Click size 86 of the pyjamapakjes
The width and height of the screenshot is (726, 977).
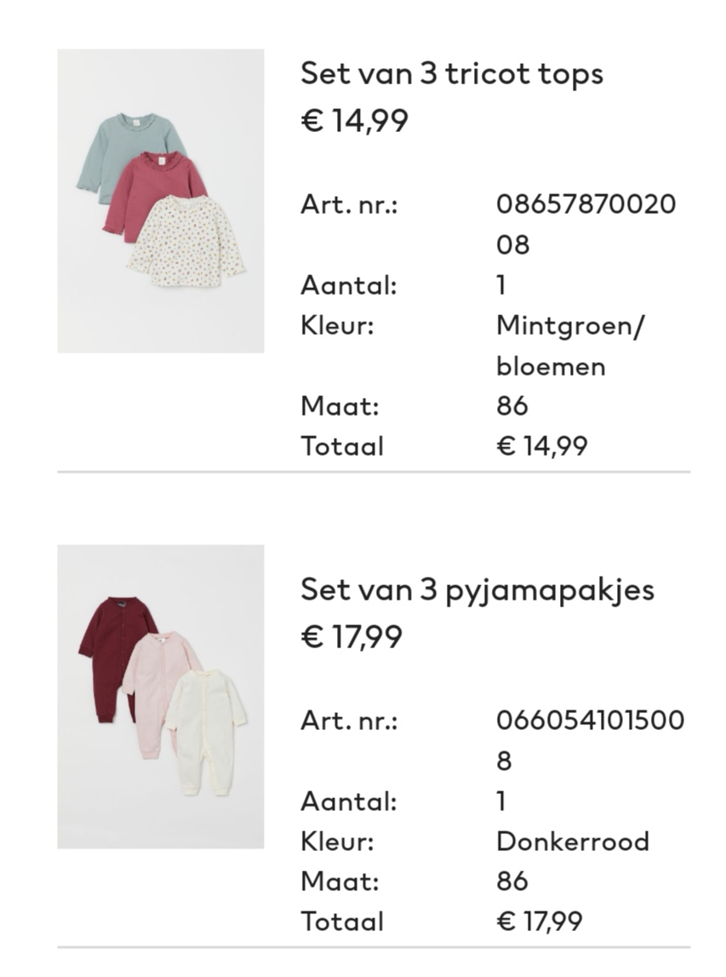coord(512,882)
